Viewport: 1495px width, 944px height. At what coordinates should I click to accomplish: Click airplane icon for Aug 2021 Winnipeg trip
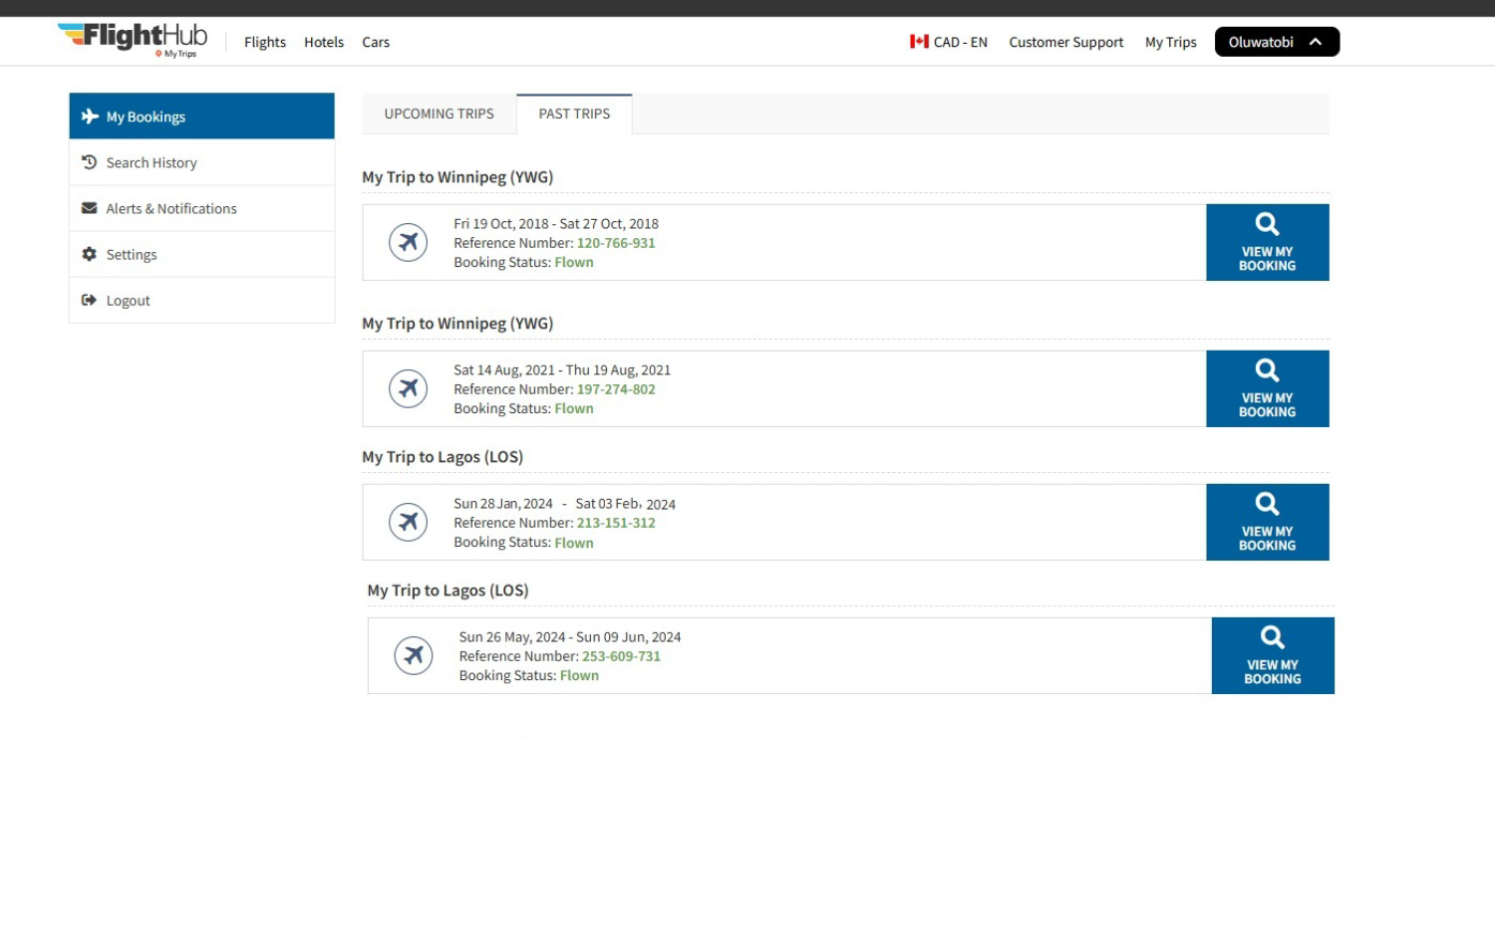[x=408, y=388]
